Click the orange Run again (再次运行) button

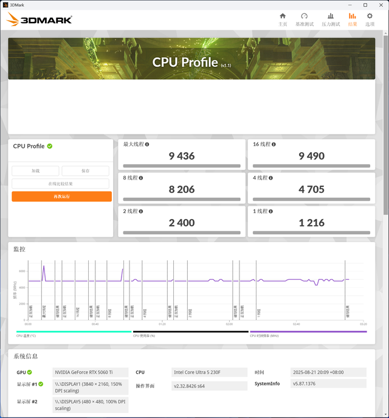tap(62, 197)
